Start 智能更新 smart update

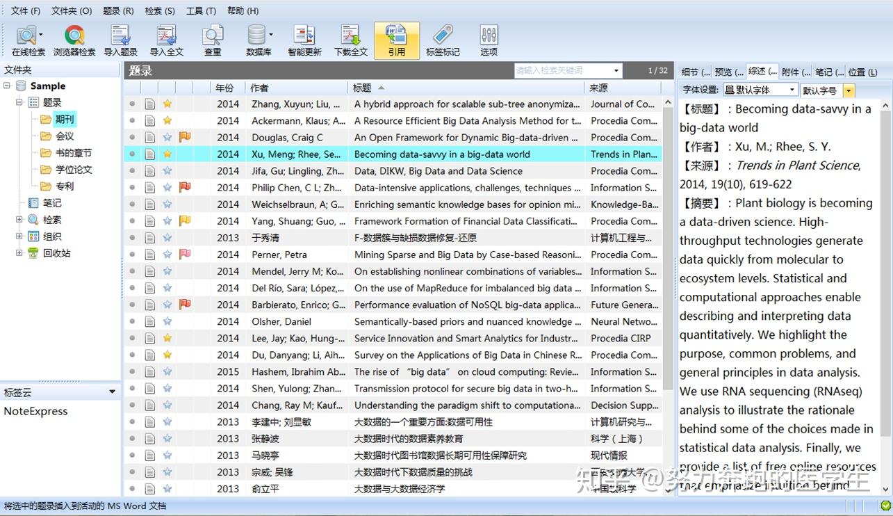click(x=304, y=41)
